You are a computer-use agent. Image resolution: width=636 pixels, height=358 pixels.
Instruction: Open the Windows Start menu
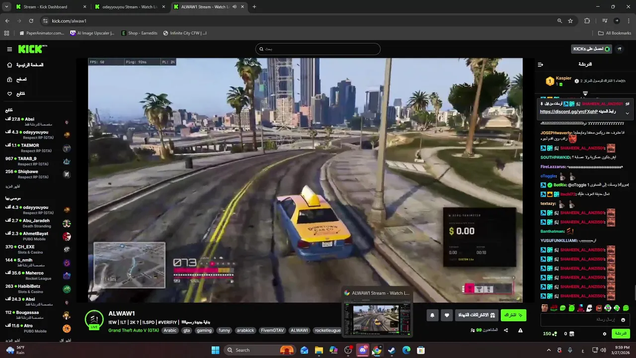pyautogui.click(x=215, y=350)
